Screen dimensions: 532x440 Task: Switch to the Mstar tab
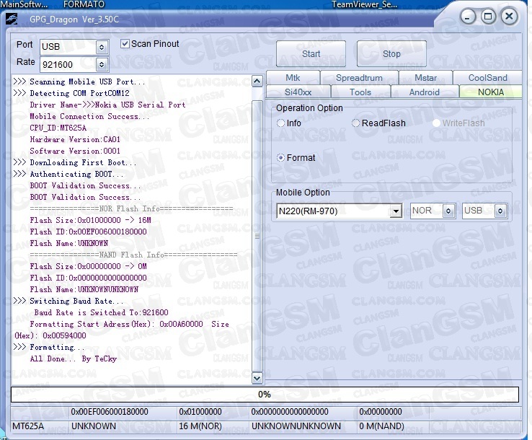pyautogui.click(x=425, y=78)
